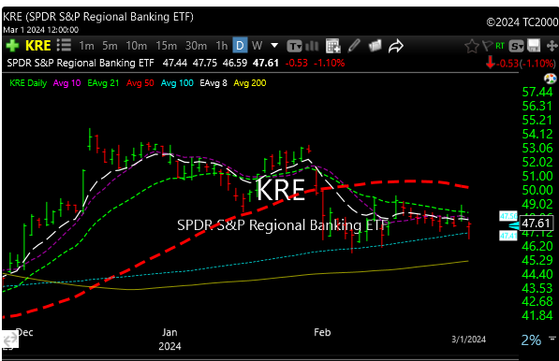
Task: Click the Avg 10 indicator label
Action: point(67,83)
